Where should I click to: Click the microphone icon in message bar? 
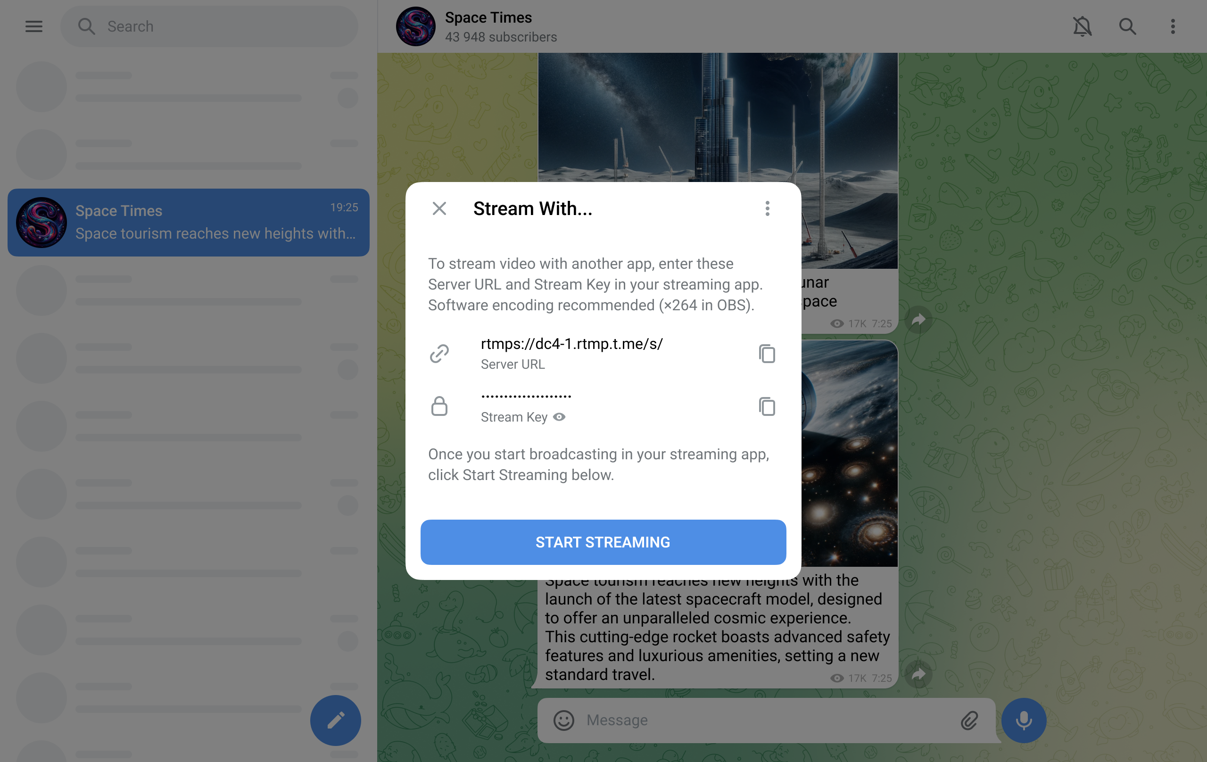click(x=1024, y=720)
